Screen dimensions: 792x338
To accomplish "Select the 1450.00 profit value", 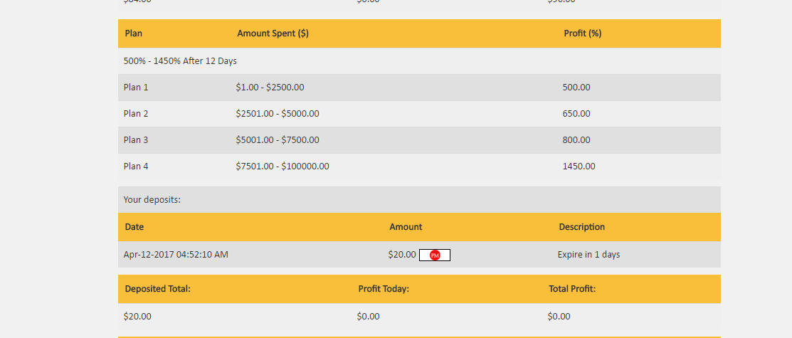I will point(579,167).
